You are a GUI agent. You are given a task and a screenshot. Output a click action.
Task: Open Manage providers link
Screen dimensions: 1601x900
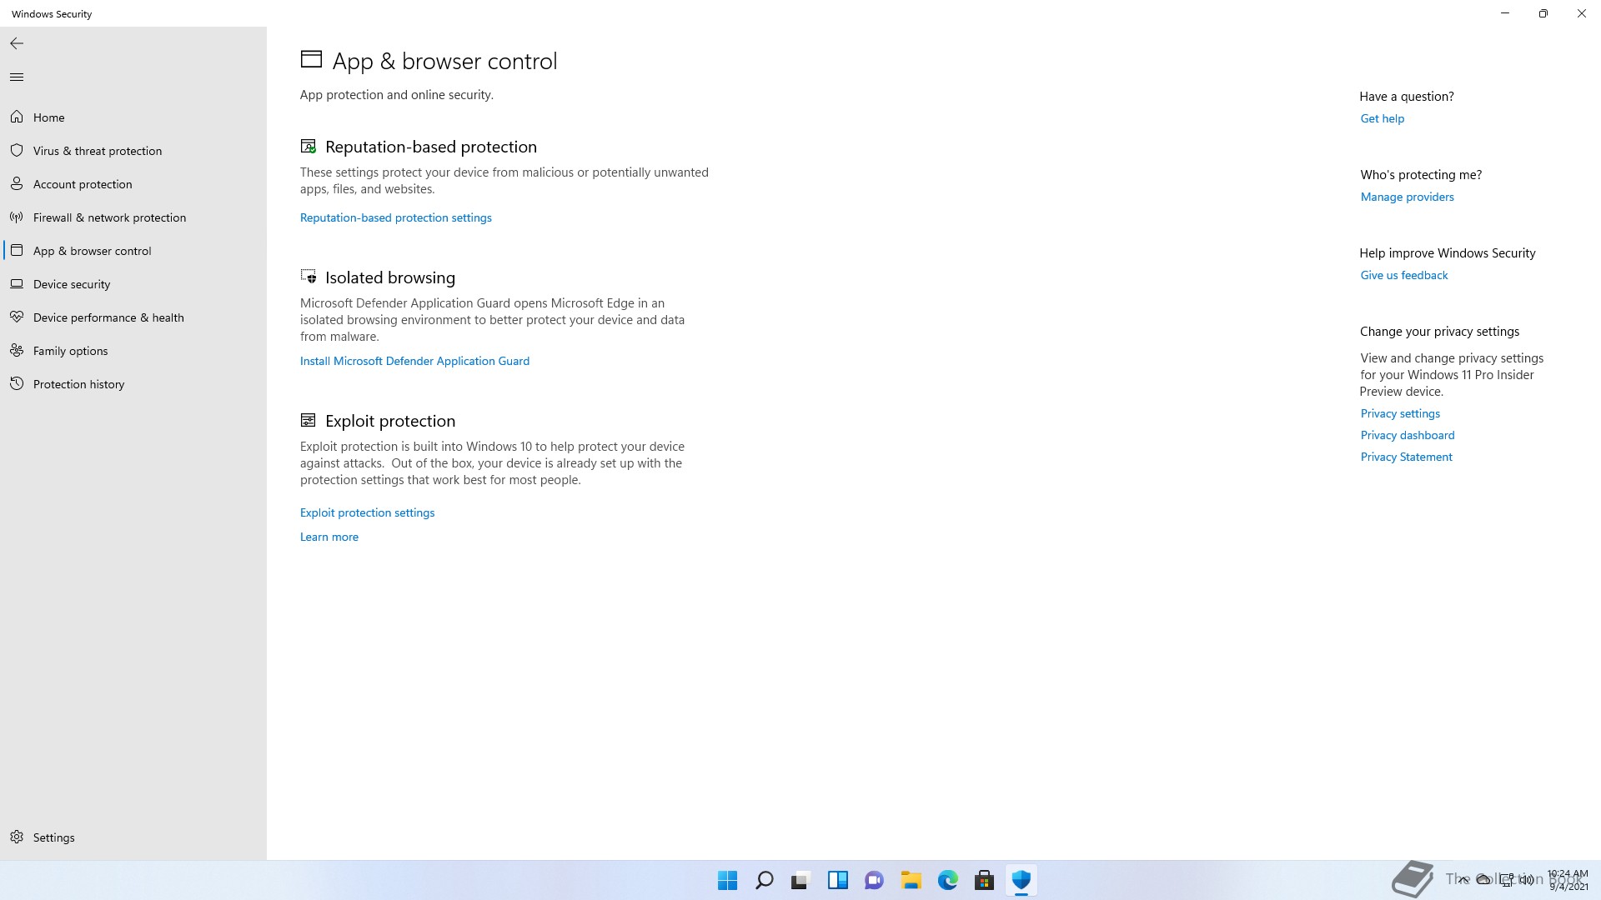point(1408,197)
